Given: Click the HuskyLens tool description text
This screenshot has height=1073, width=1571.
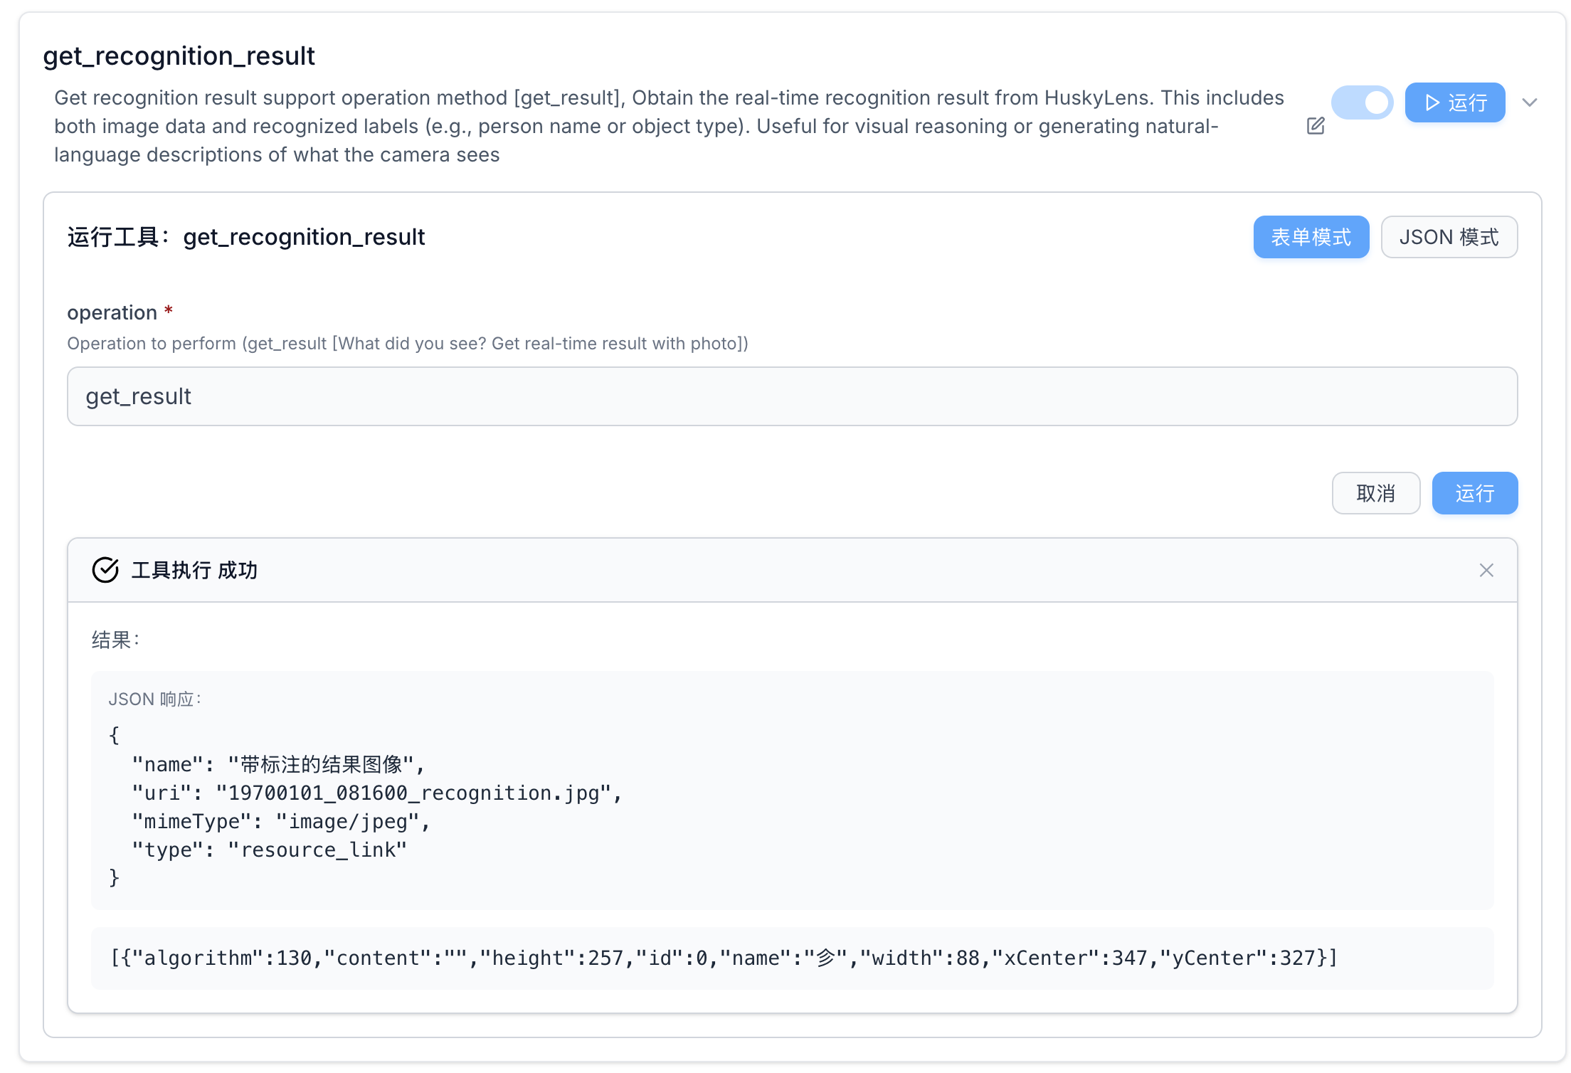Looking at the screenshot, I should [669, 126].
